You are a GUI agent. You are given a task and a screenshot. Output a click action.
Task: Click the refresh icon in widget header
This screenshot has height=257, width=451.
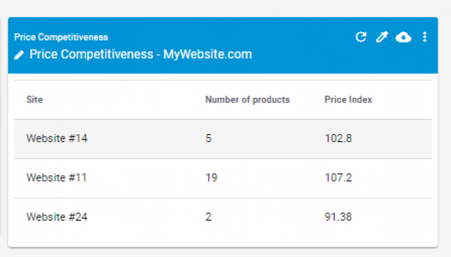click(361, 37)
